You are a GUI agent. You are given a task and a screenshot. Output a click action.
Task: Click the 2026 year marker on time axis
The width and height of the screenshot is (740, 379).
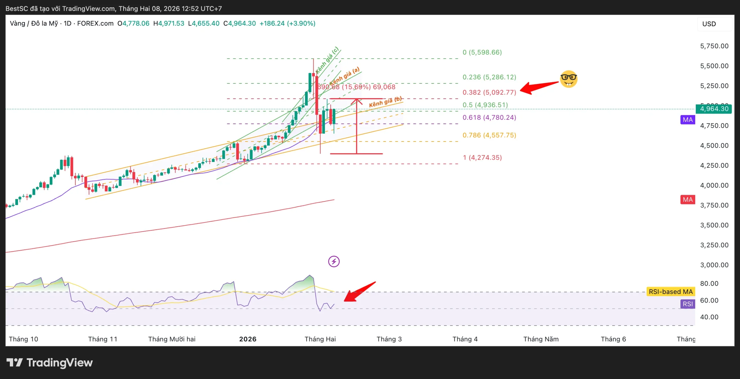[247, 339]
